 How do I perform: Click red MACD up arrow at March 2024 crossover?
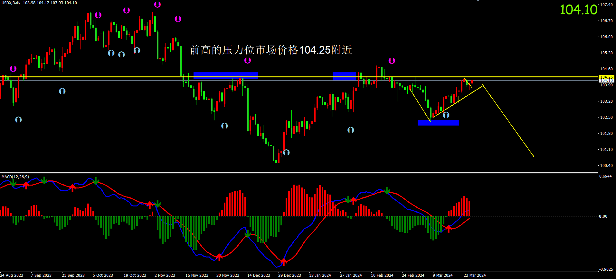pos(449,229)
